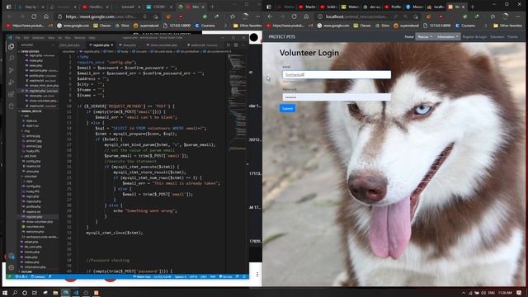
Task: Click Volunteer link in navbar
Action: pyautogui.click(x=497, y=36)
